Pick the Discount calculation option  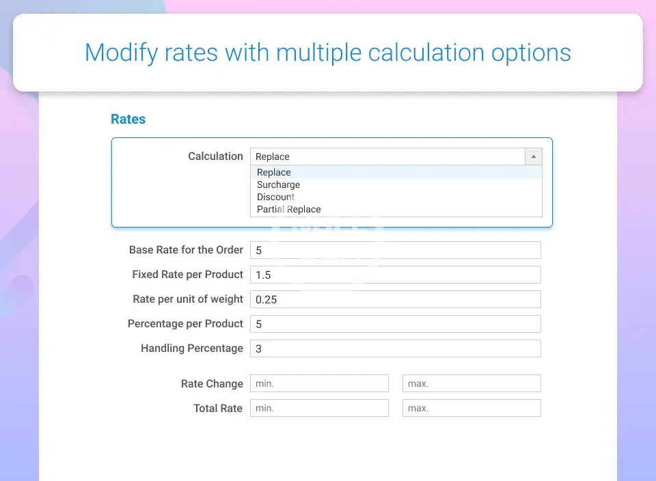pyautogui.click(x=276, y=197)
